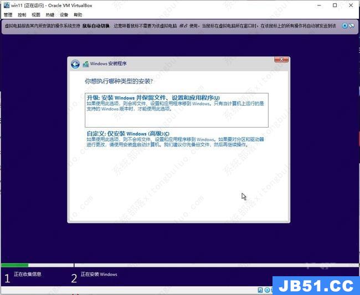The height and width of the screenshot is (295, 360).
Task: Click the back arrow in Windows Setup
Action: pyautogui.click(x=75, y=64)
